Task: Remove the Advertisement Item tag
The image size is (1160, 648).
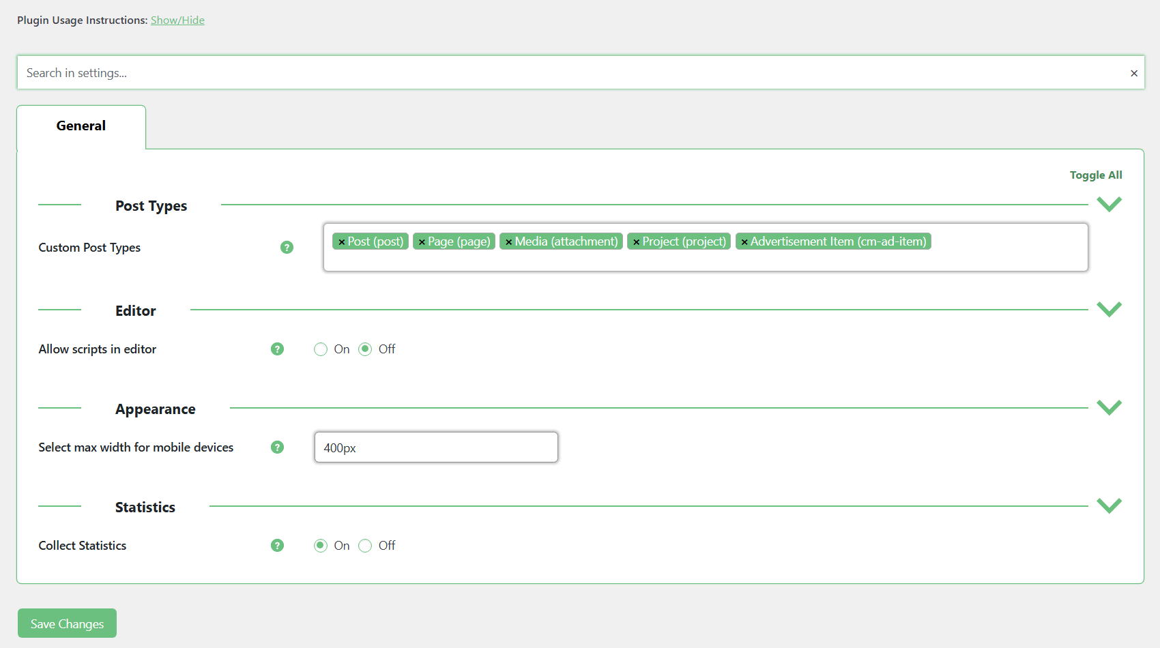Action: [x=744, y=242]
